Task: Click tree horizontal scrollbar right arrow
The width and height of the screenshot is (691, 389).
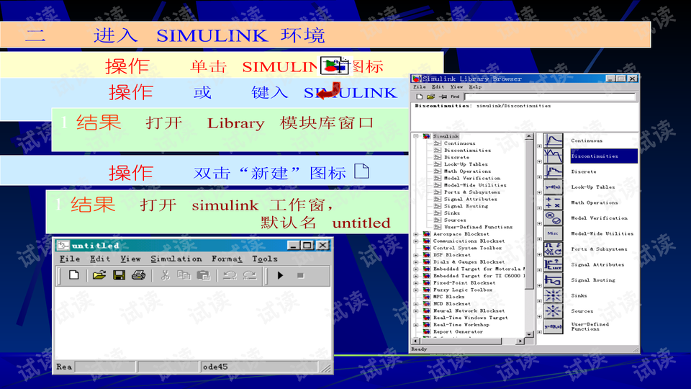Action: [x=520, y=341]
